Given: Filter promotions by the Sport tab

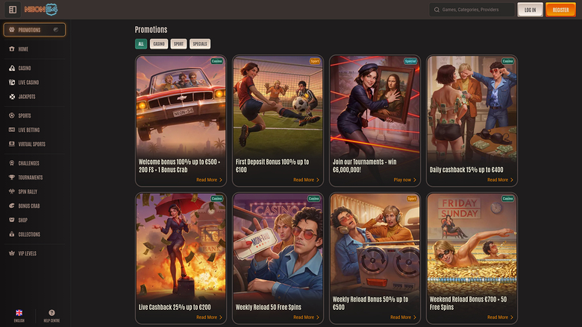Looking at the screenshot, I should point(178,44).
